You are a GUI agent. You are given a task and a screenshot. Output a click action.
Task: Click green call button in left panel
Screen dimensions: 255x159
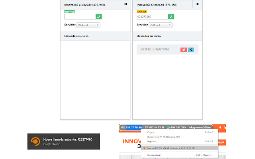coord(98,17)
